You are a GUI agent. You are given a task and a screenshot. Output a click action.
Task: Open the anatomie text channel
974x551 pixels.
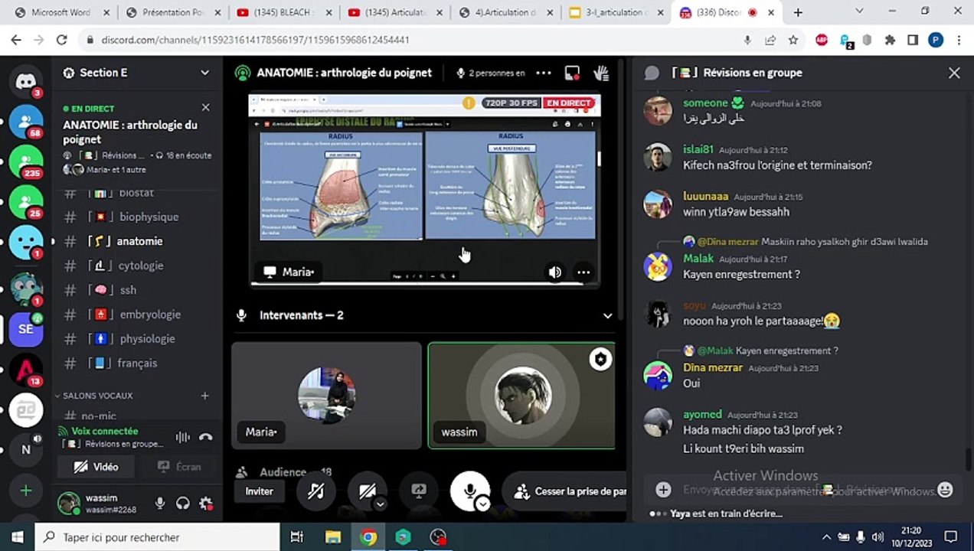pyautogui.click(x=139, y=241)
